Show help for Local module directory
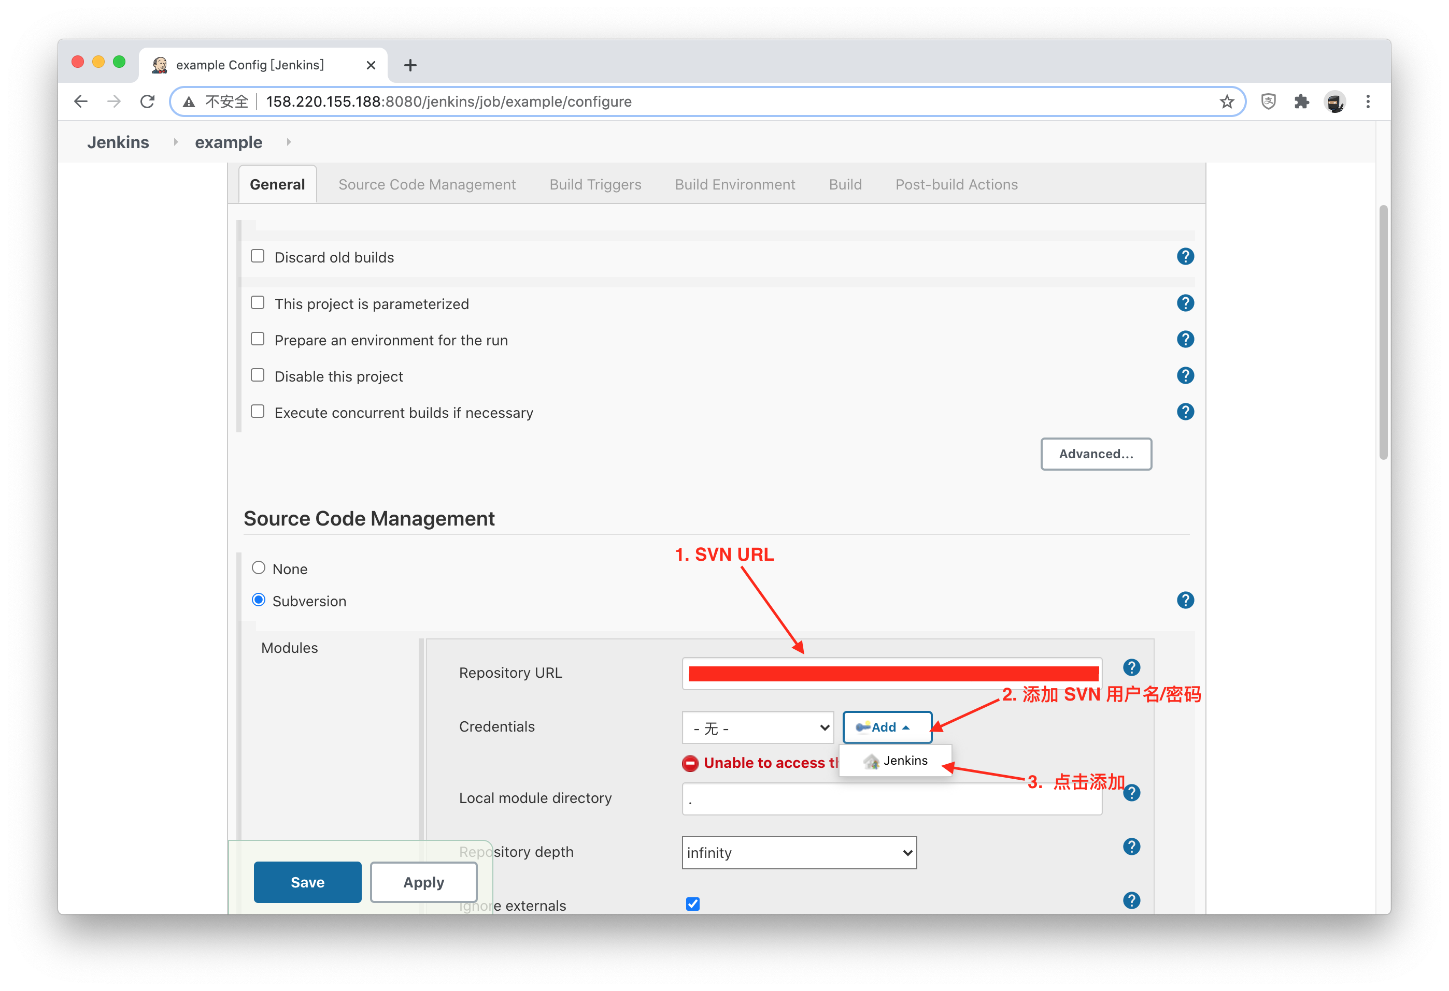The image size is (1449, 991). (x=1131, y=793)
